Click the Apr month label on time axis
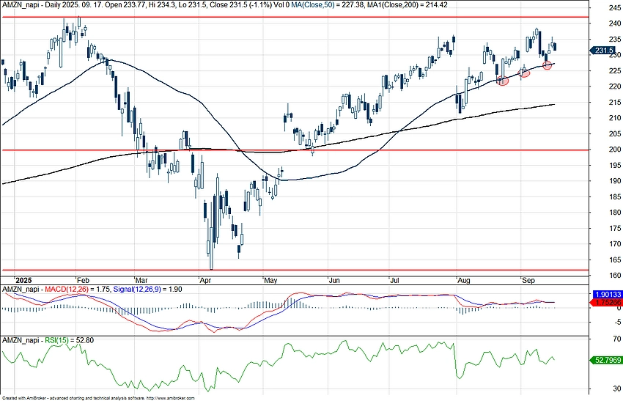This screenshot has width=623, height=401. [x=204, y=280]
